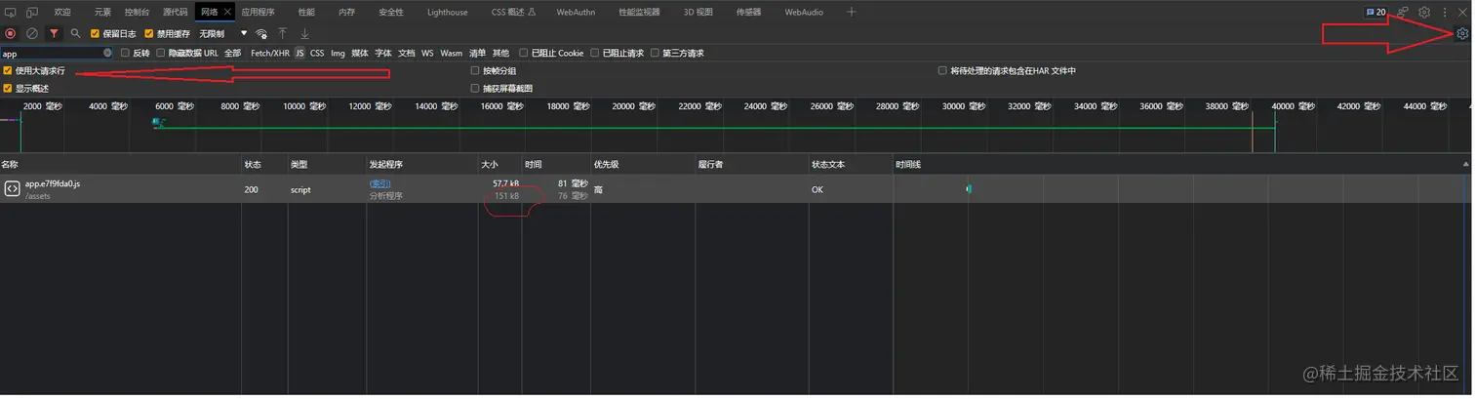Open the CSS 概述 tab

click(513, 12)
